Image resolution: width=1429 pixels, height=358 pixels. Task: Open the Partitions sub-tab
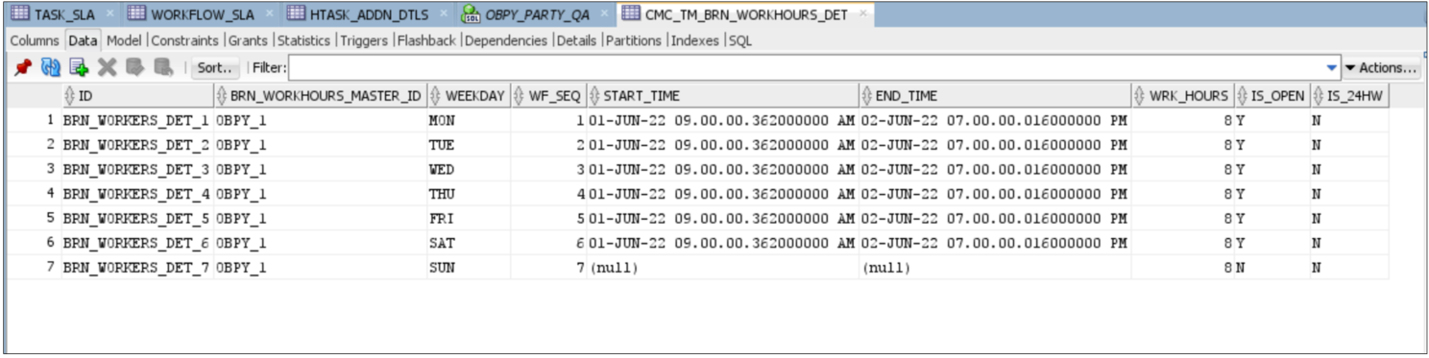[634, 40]
